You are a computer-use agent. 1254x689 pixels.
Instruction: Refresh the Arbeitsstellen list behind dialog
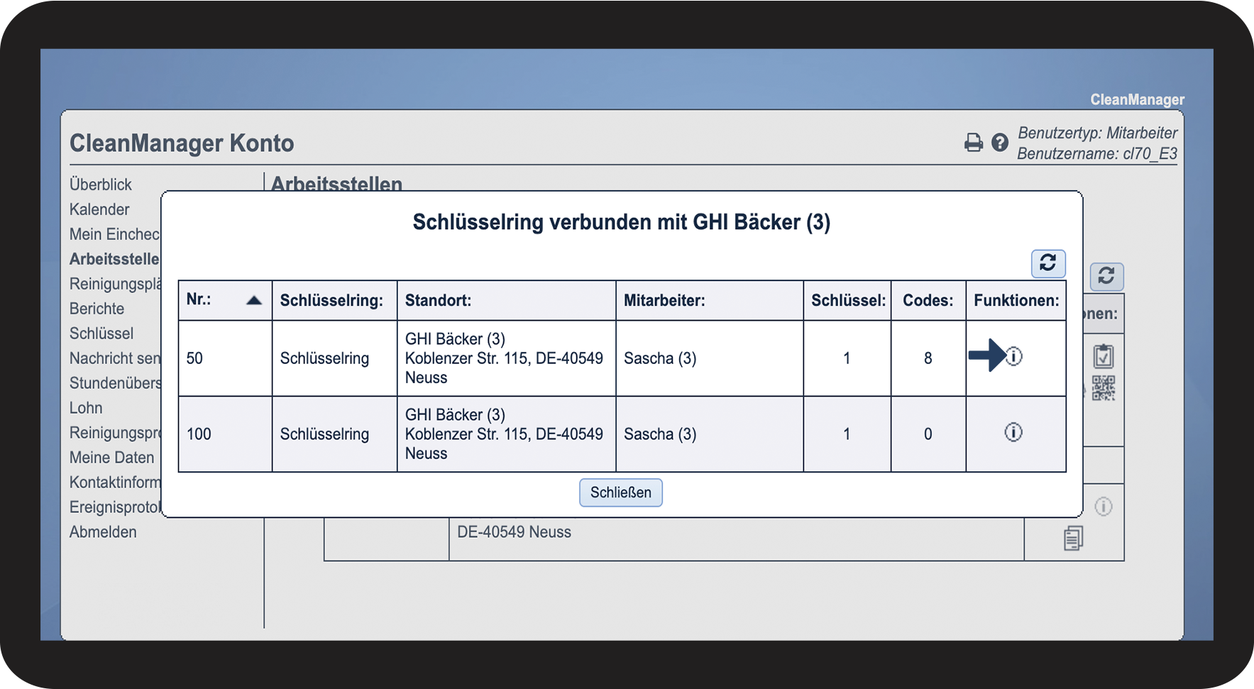pyautogui.click(x=1106, y=276)
